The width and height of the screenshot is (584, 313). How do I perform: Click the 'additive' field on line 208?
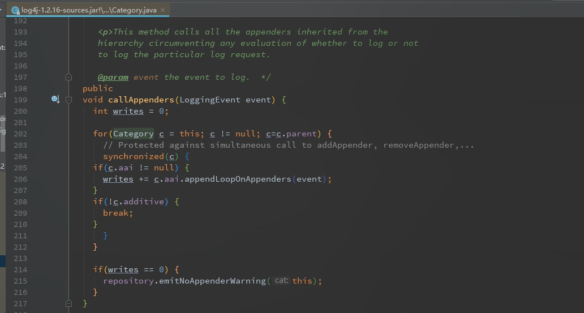[x=143, y=201]
